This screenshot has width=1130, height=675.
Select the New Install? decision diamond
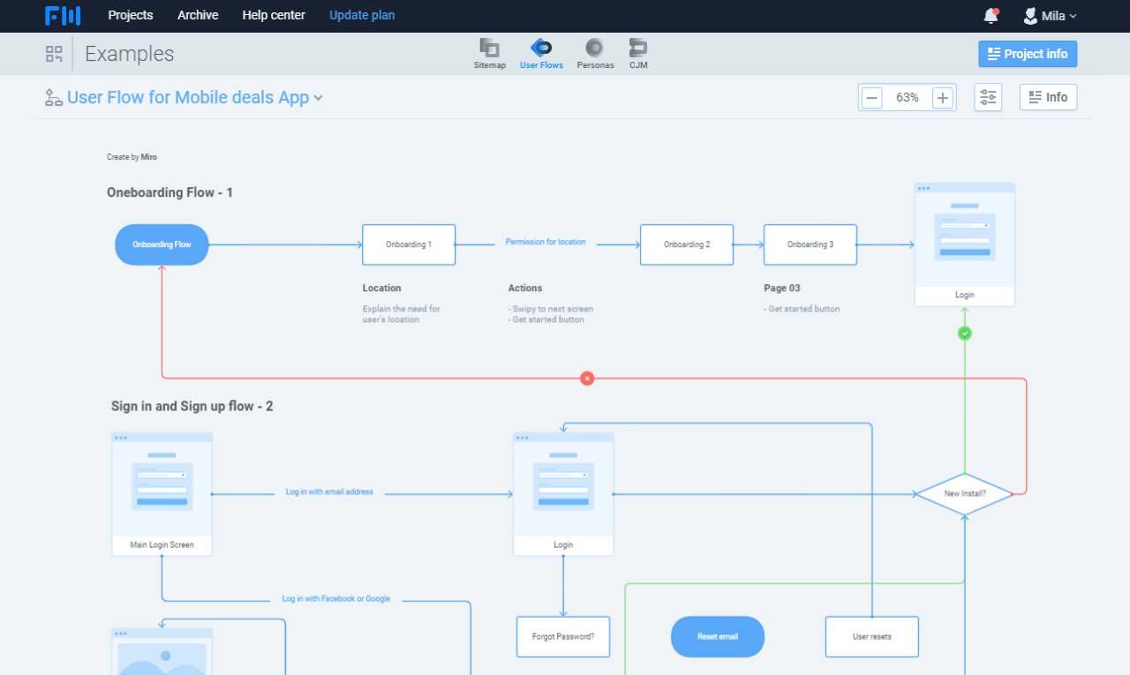(x=965, y=494)
